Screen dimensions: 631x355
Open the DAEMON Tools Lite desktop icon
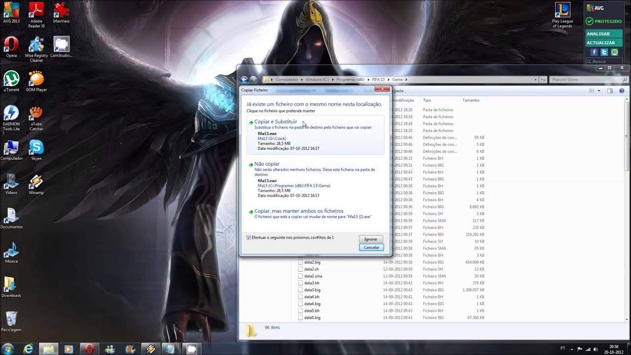[x=11, y=118]
